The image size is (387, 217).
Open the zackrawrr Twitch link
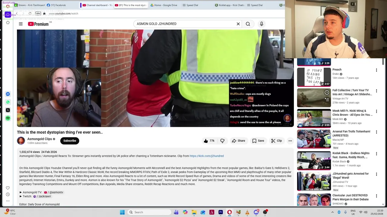point(42,196)
